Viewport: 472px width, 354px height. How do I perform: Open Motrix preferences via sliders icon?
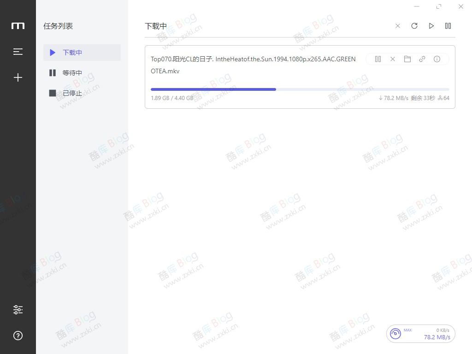pyautogui.click(x=18, y=309)
